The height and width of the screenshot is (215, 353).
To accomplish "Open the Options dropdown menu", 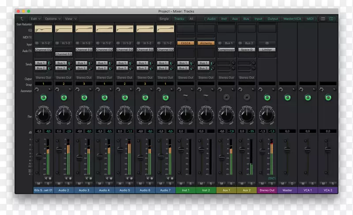I will (x=53, y=19).
